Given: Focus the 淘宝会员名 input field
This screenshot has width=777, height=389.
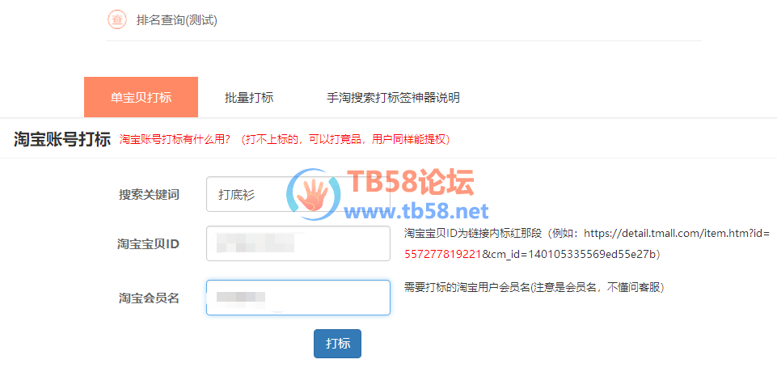Looking at the screenshot, I should 298,298.
